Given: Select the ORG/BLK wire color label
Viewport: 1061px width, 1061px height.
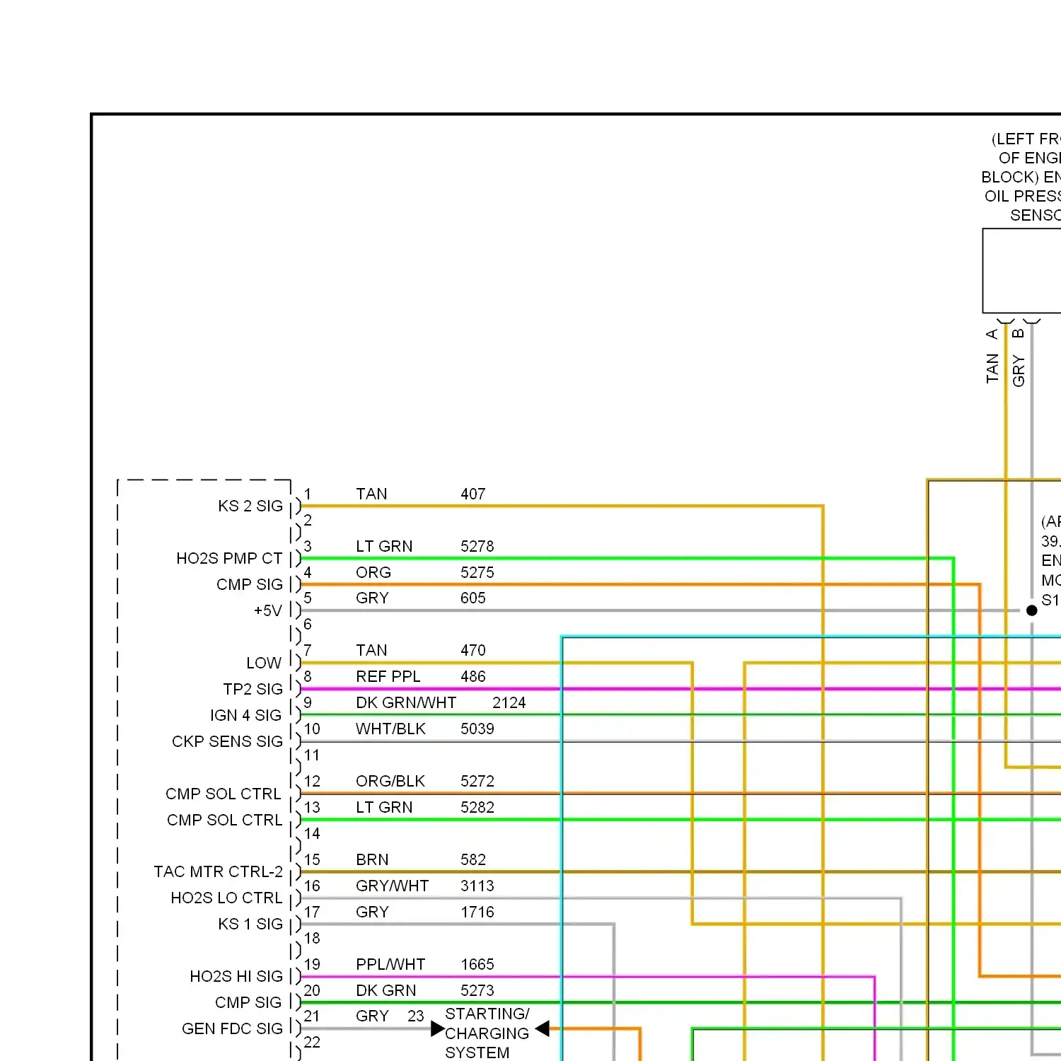Looking at the screenshot, I should click(x=390, y=781).
